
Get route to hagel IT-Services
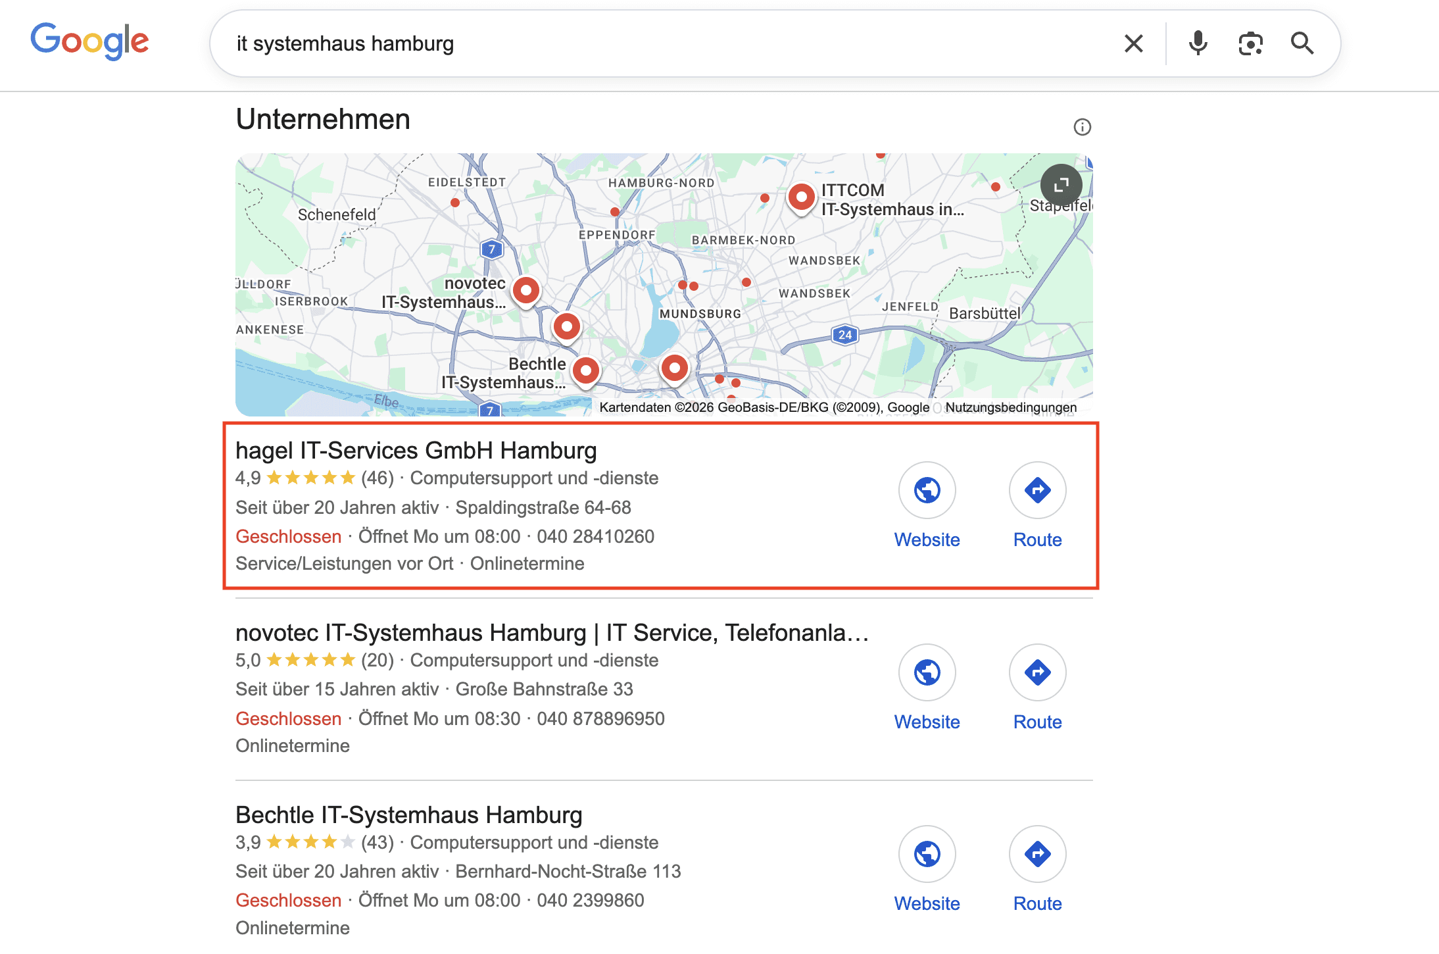(x=1037, y=490)
